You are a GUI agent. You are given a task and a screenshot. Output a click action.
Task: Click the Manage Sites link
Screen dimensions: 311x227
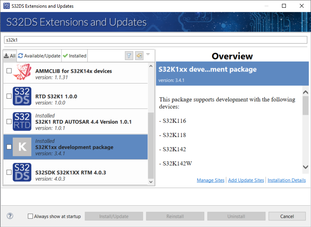(x=210, y=180)
